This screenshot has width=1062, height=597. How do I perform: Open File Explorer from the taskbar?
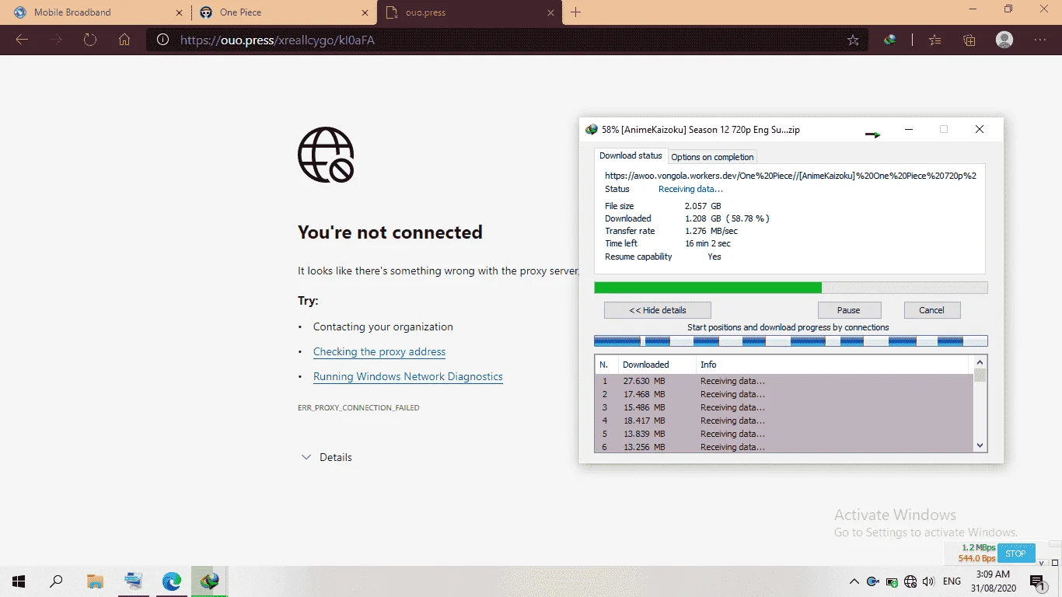point(95,581)
